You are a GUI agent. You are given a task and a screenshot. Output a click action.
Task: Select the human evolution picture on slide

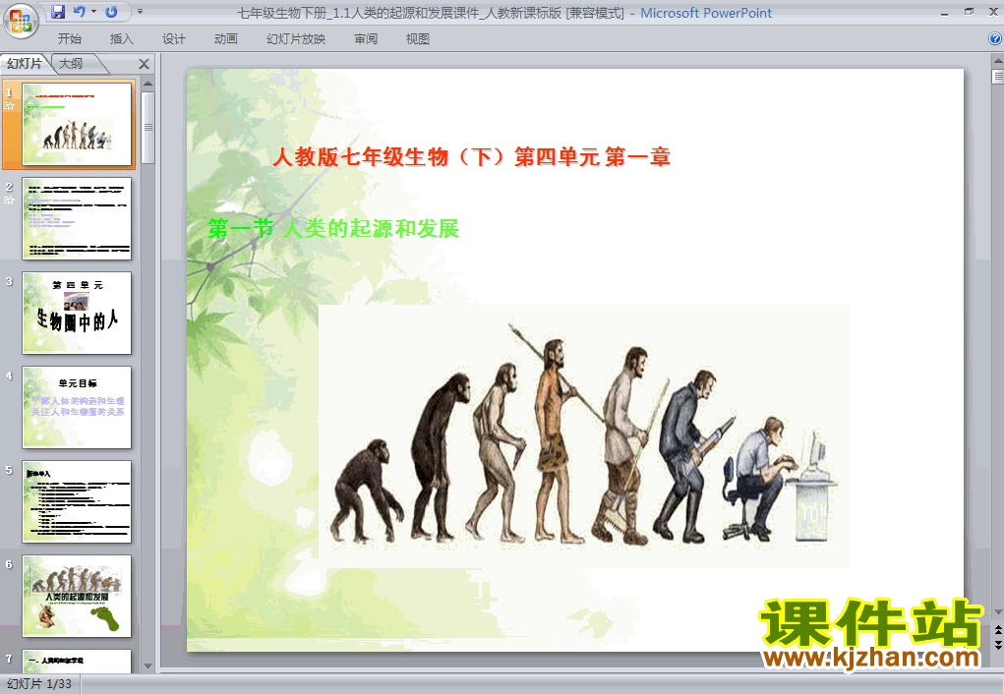584,436
